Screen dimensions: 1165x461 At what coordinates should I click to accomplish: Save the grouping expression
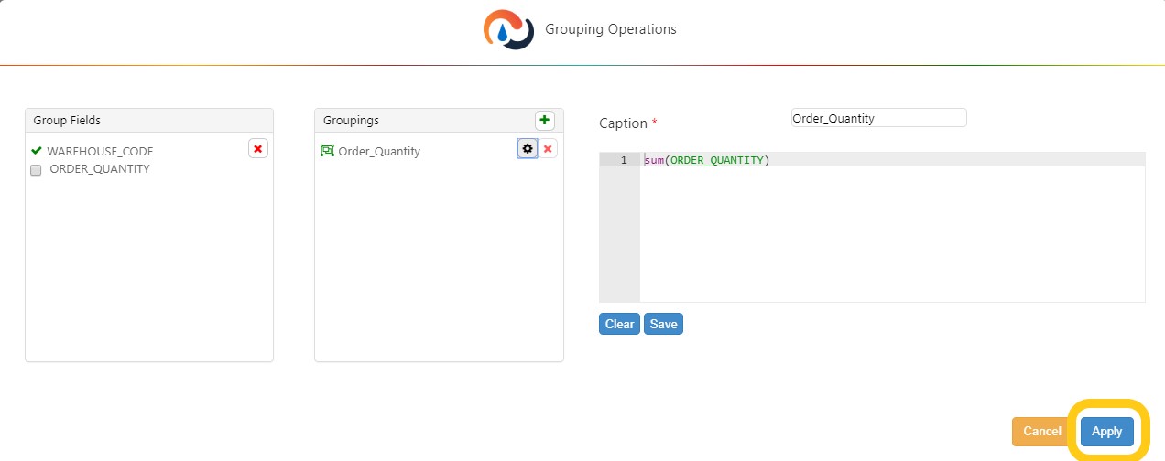click(x=663, y=324)
